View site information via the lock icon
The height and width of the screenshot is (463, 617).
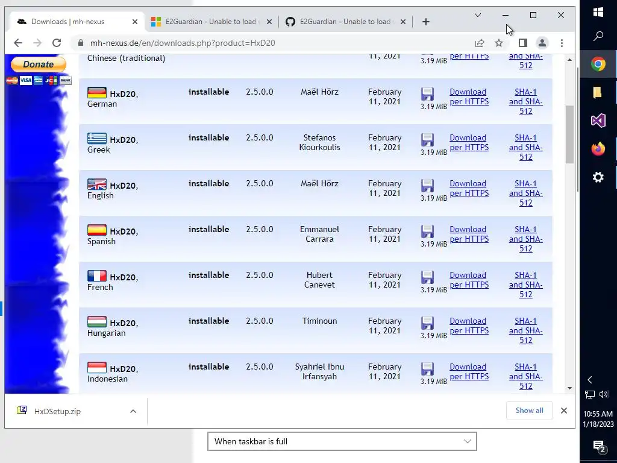(x=81, y=43)
